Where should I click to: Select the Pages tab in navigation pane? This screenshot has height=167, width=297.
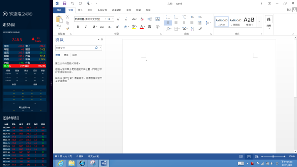pyautogui.click(x=66, y=55)
